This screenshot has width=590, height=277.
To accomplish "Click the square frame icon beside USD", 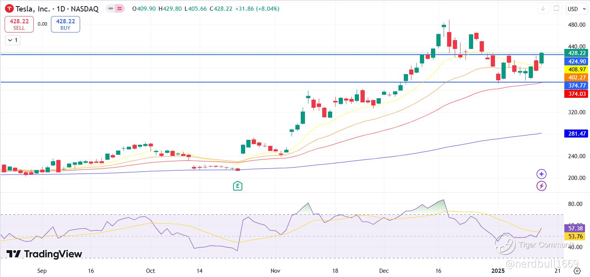I will point(556,8).
